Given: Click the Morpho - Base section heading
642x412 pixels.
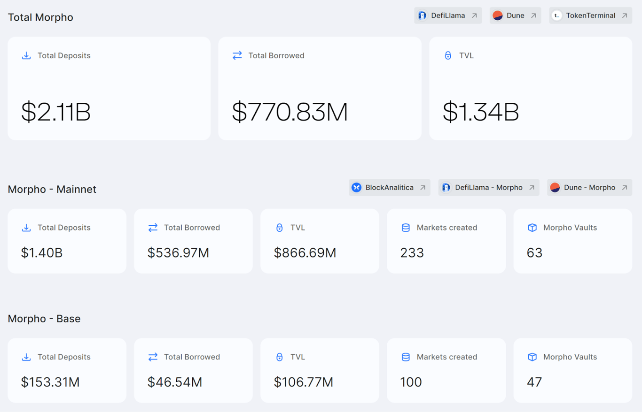Looking at the screenshot, I should tap(44, 319).
